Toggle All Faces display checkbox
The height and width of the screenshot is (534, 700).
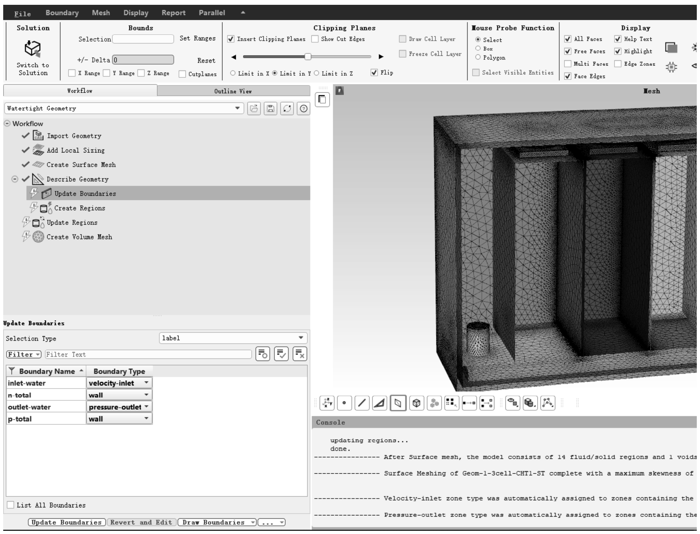pyautogui.click(x=568, y=39)
